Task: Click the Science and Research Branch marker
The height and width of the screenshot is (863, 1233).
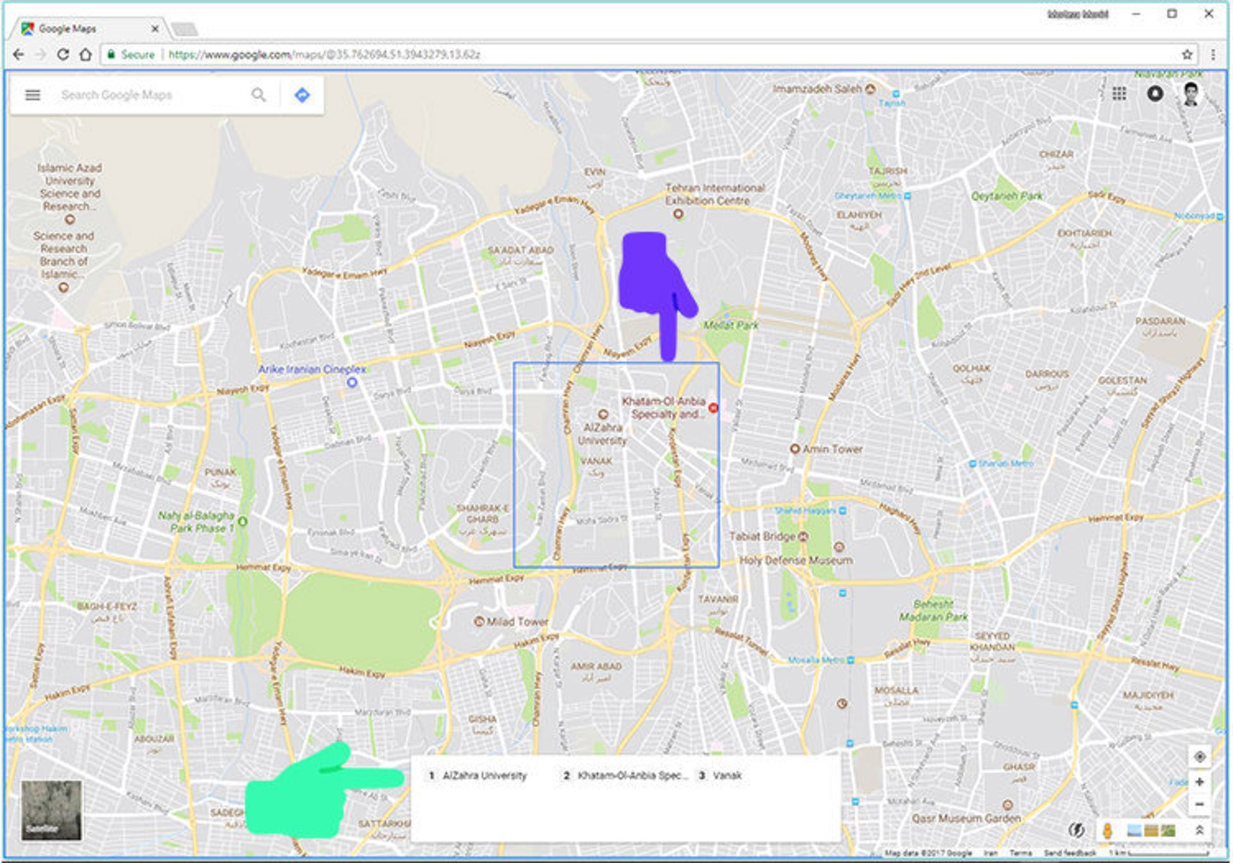Action: (x=63, y=287)
